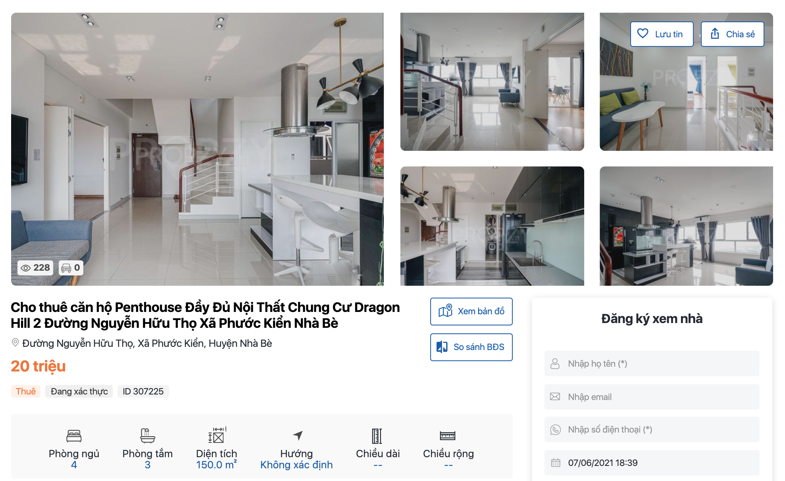Click the eye view-count badge showing 228
The width and height of the screenshot is (785, 481).
click(35, 268)
